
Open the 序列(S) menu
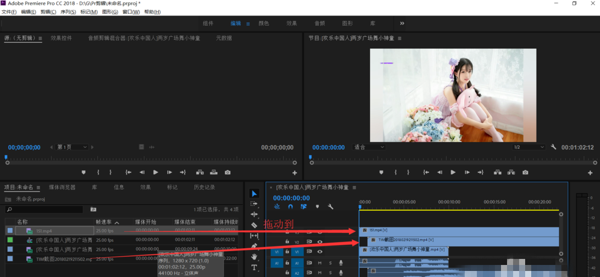[68, 12]
